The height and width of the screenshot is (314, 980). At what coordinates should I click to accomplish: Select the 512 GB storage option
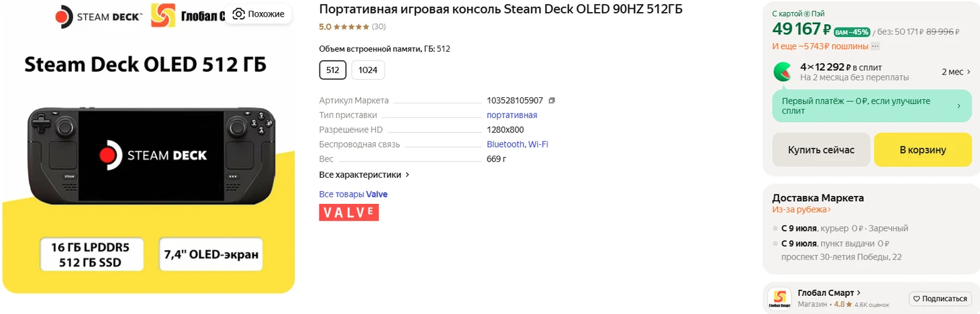coord(332,70)
